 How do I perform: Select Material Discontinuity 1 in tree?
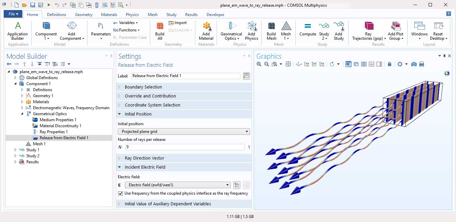pos(60,126)
